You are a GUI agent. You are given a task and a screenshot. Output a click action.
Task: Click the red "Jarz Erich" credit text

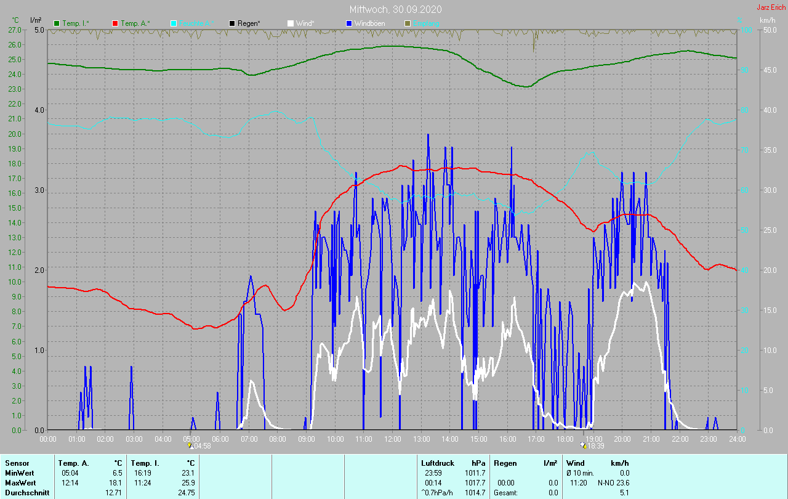(771, 7)
